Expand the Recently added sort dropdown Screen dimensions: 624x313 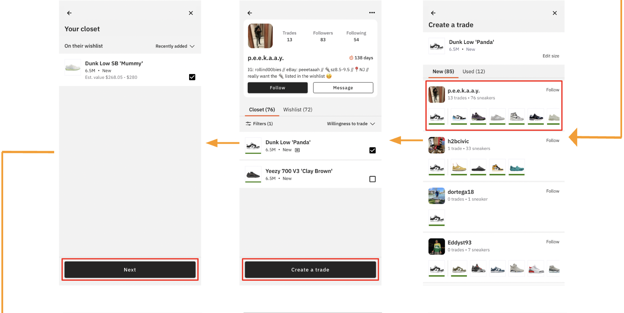coord(175,46)
